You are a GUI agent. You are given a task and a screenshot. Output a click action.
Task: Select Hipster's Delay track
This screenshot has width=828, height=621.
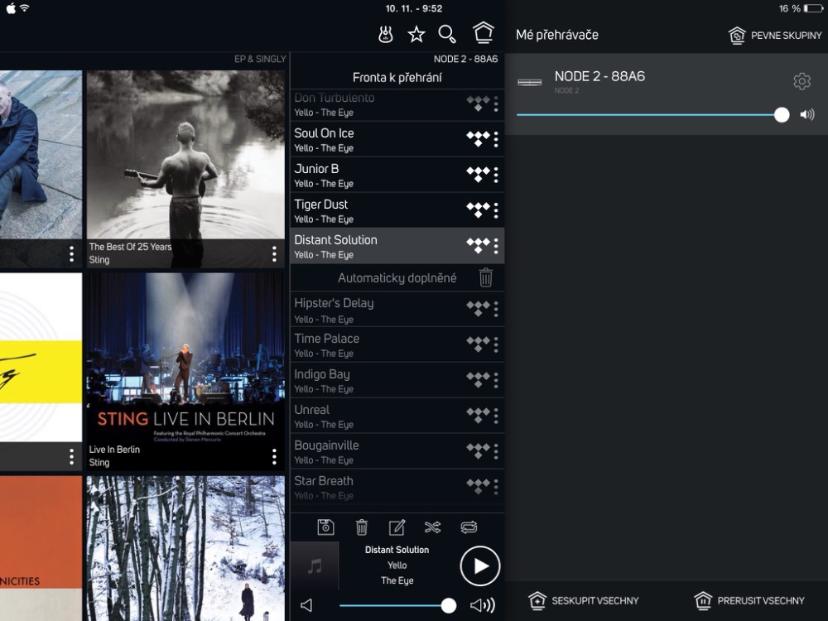397,310
